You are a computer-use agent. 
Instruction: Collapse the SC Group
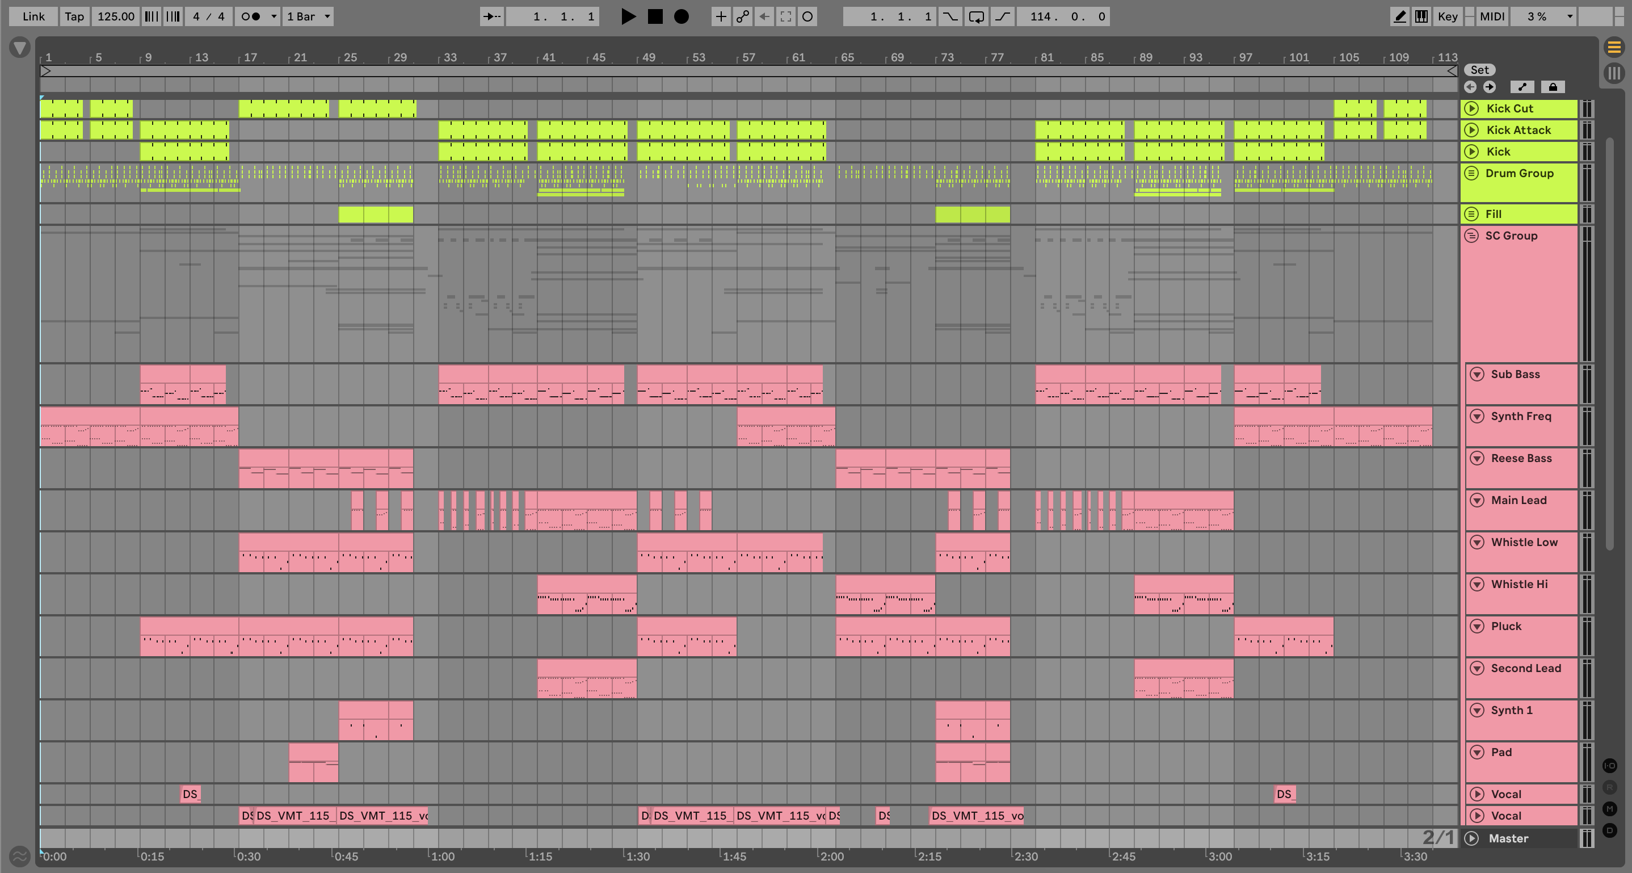pyautogui.click(x=1472, y=236)
